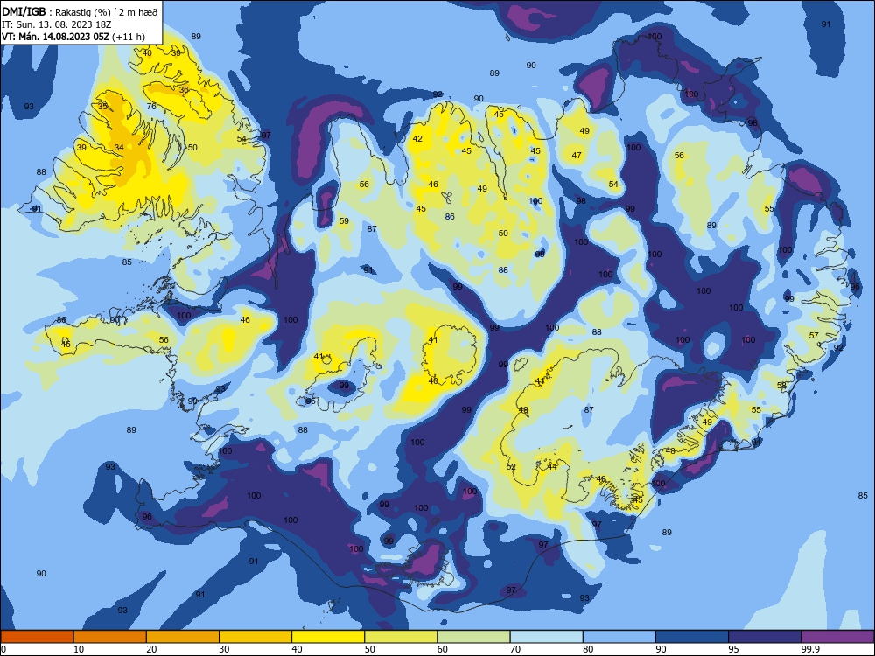The image size is (875, 656).
Task: Click valid time 'VT: Mán. 14.08.2023 05Z (+11 h)'
Action: tap(73, 37)
